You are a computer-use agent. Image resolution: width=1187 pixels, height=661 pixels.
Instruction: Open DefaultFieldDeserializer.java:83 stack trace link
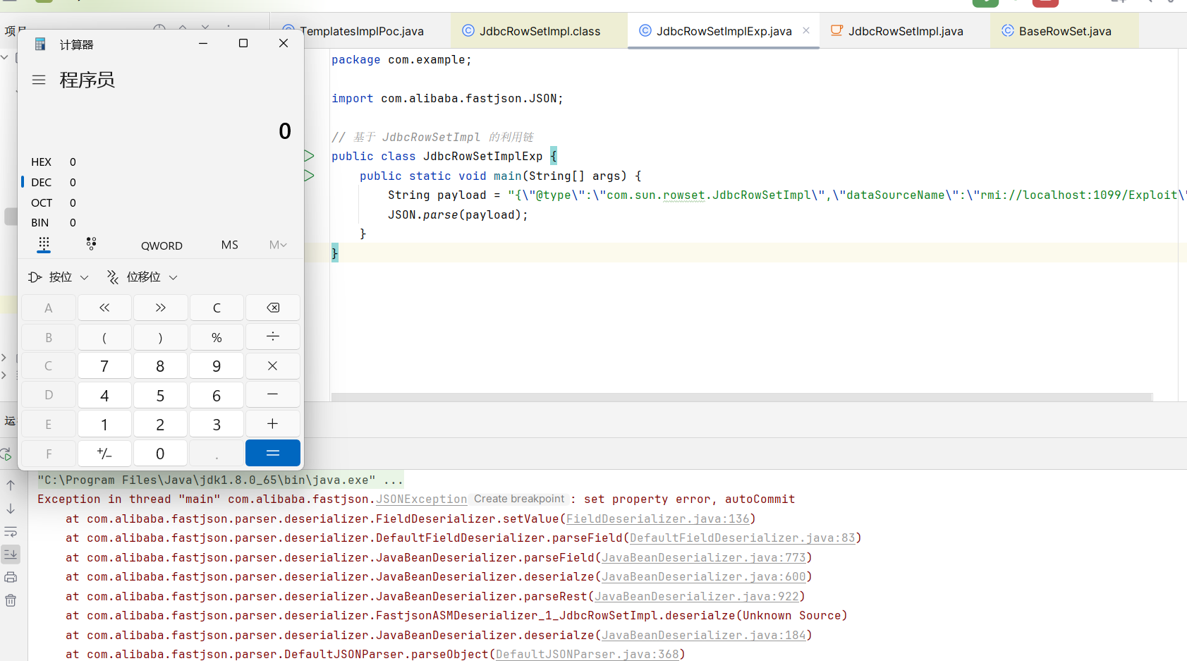[x=743, y=538]
